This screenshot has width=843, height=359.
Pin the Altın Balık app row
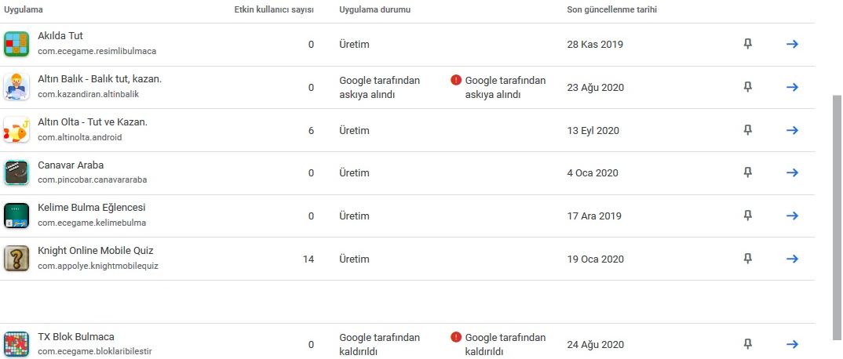[747, 87]
